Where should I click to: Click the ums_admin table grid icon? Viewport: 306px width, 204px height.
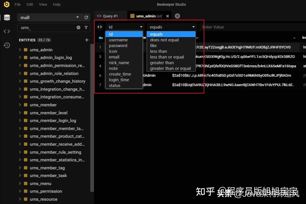pyautogui.click(x=26, y=50)
